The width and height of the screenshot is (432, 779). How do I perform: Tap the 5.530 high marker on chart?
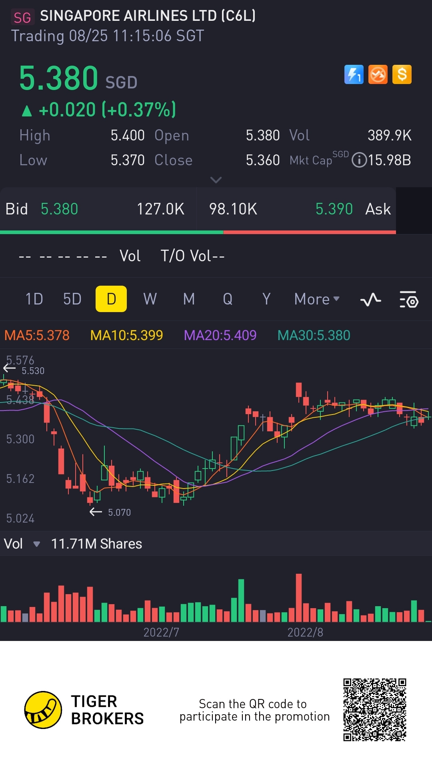(33, 371)
